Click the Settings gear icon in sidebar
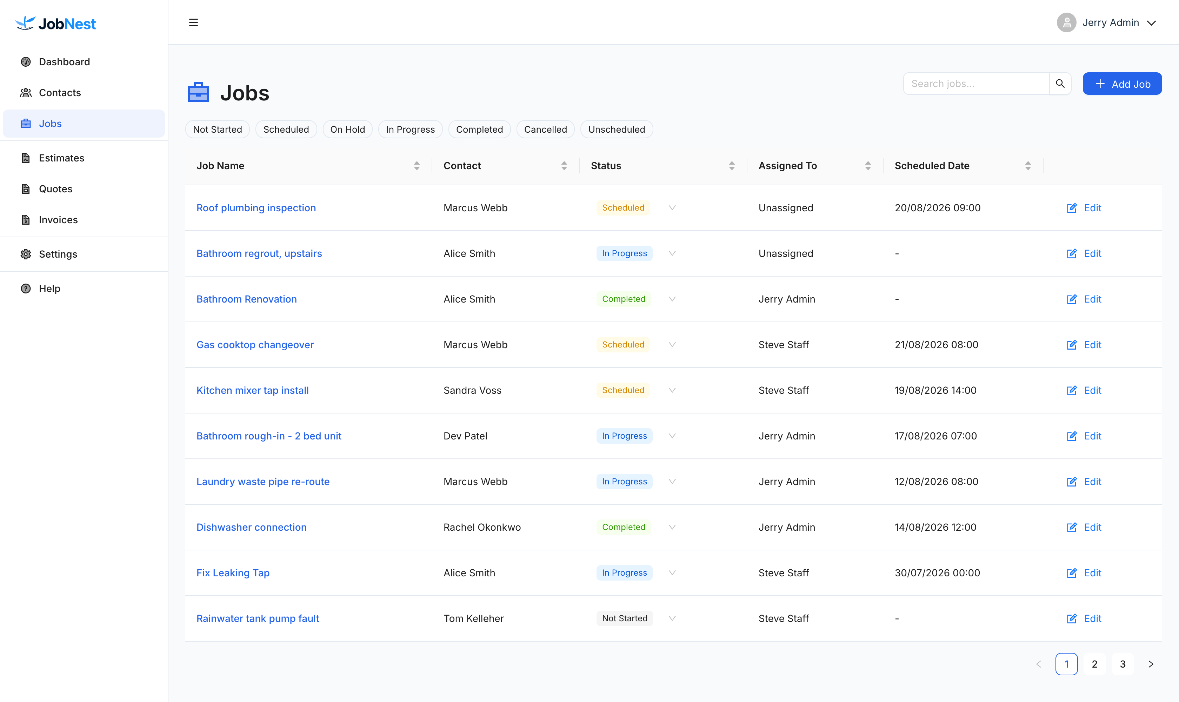Screen dimensions: 1179x702 click(26, 254)
